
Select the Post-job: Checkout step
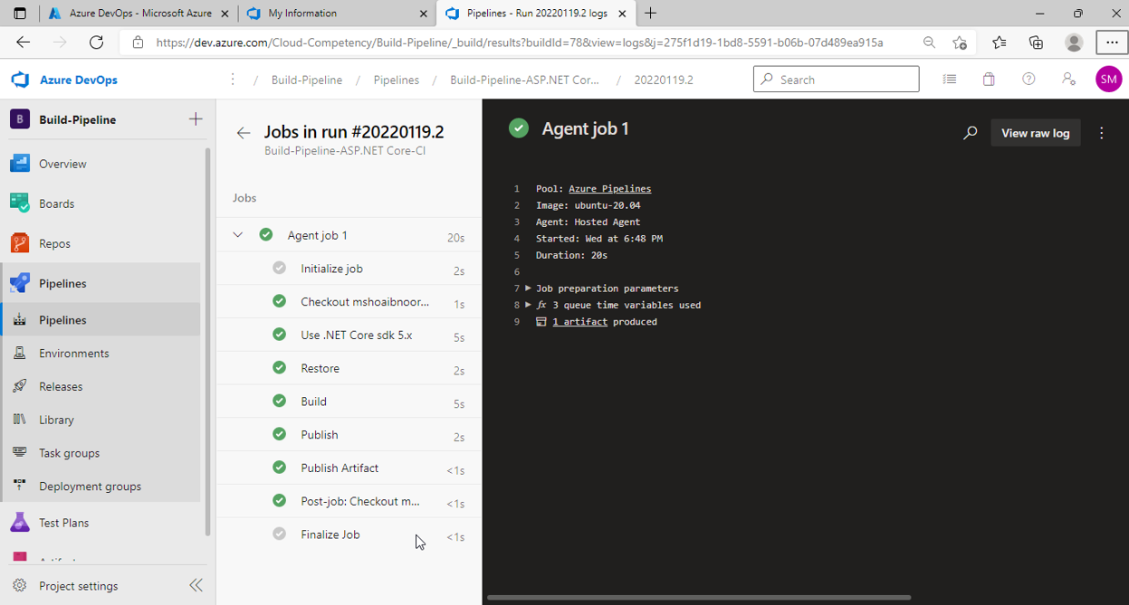[x=349, y=501]
